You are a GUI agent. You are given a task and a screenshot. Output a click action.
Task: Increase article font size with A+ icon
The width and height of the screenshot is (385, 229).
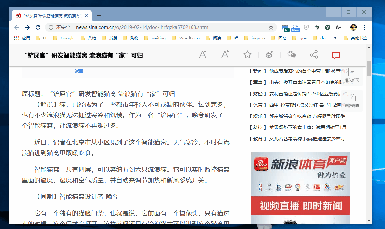pos(225,55)
